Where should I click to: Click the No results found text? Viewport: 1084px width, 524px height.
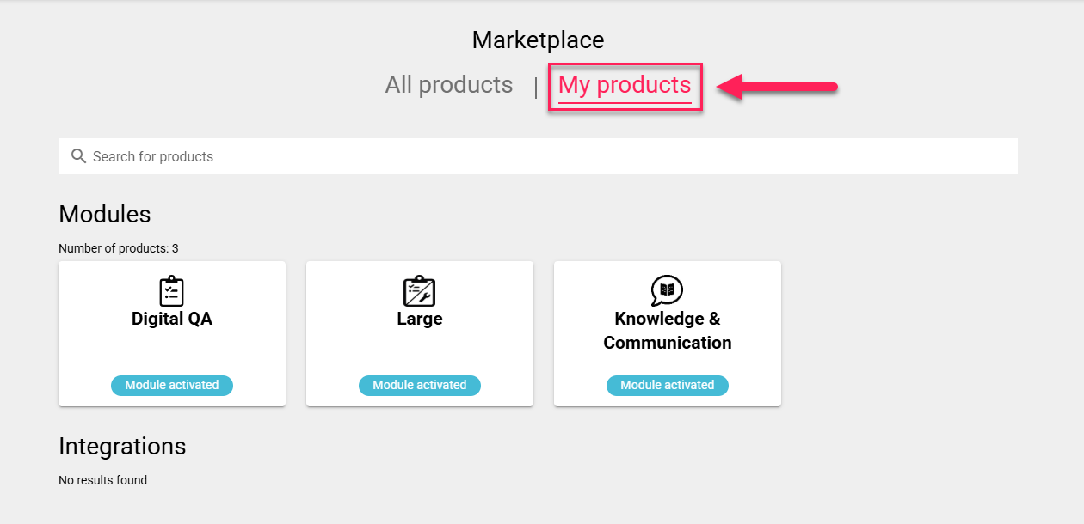(103, 480)
